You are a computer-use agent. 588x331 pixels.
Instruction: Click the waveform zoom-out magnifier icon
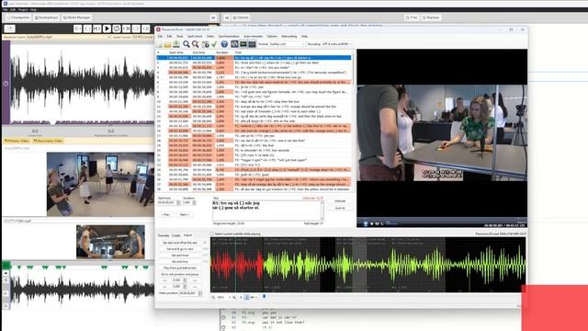click(213, 297)
